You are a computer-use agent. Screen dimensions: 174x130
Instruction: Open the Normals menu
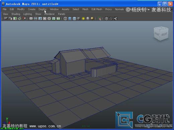coord(119,9)
